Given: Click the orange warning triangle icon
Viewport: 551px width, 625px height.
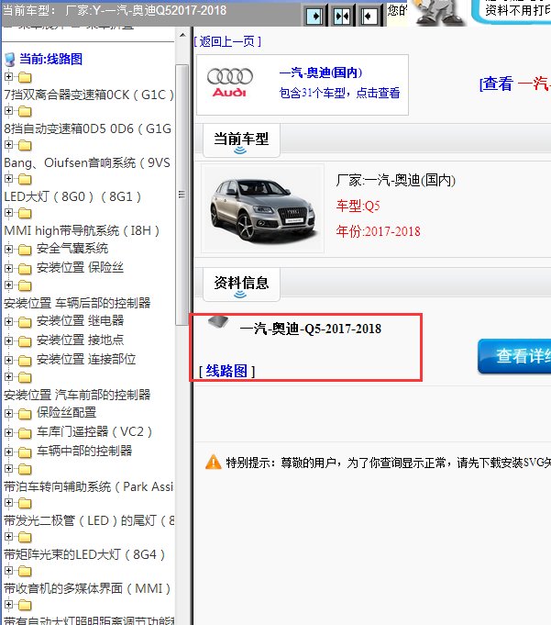Looking at the screenshot, I should [x=214, y=463].
